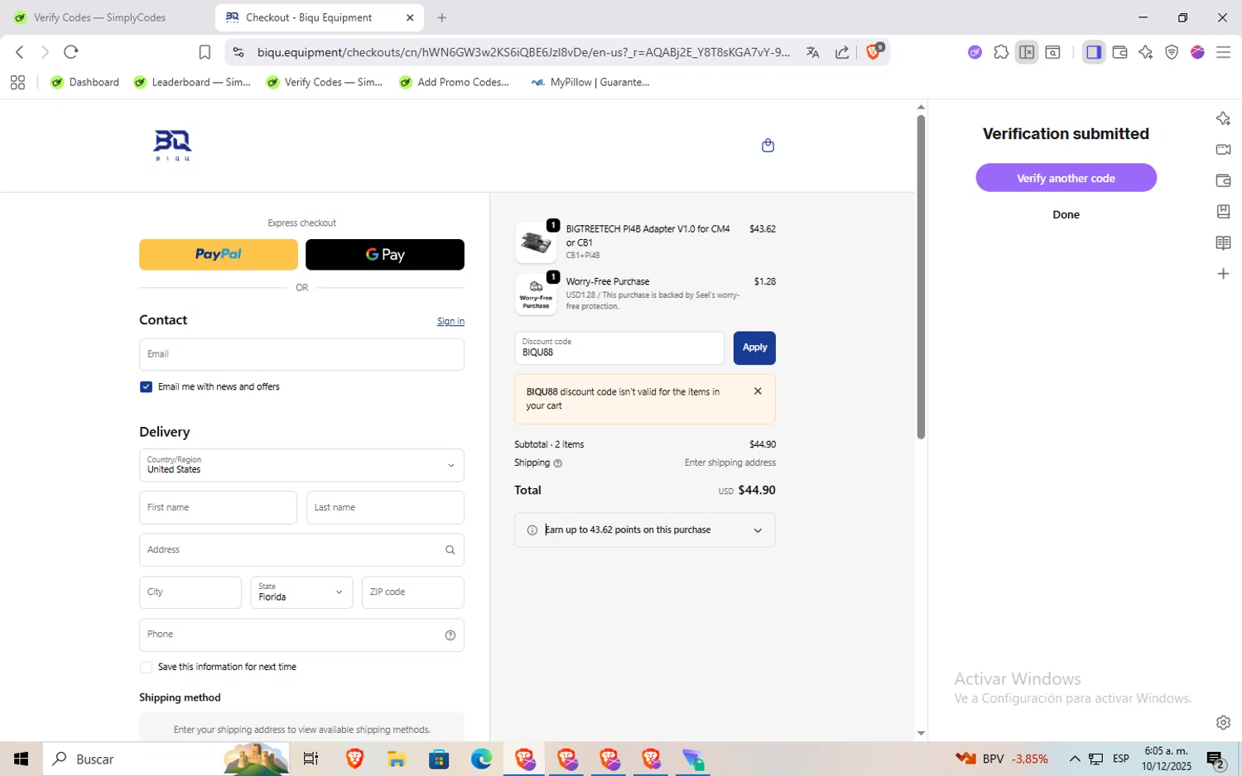Toggle Email me with news and offers
This screenshot has height=776, width=1242.
(146, 386)
